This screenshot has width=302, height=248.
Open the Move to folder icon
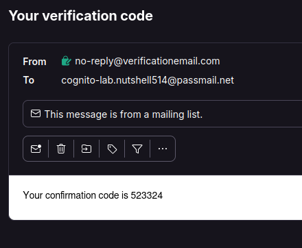pos(86,149)
